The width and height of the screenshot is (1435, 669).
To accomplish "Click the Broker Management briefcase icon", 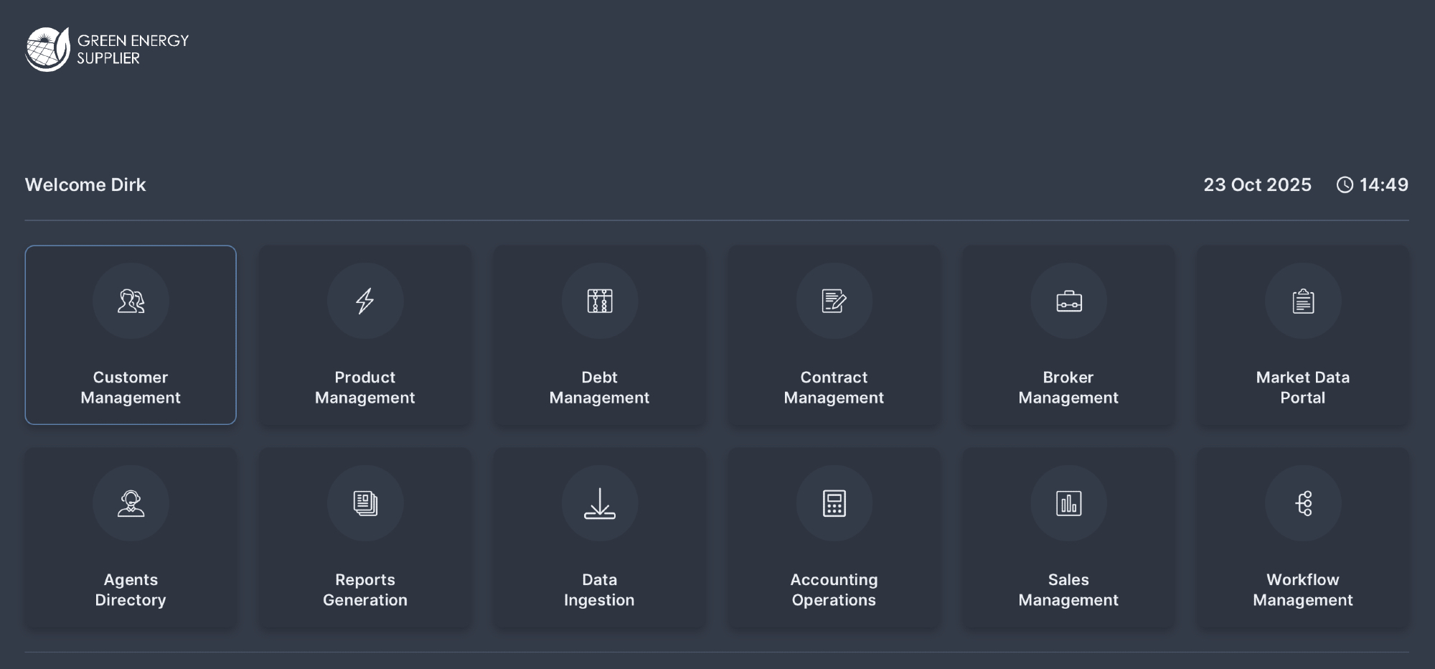I will point(1068,301).
